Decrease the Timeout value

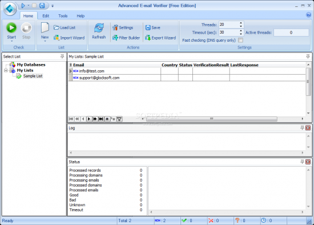click(x=241, y=34)
